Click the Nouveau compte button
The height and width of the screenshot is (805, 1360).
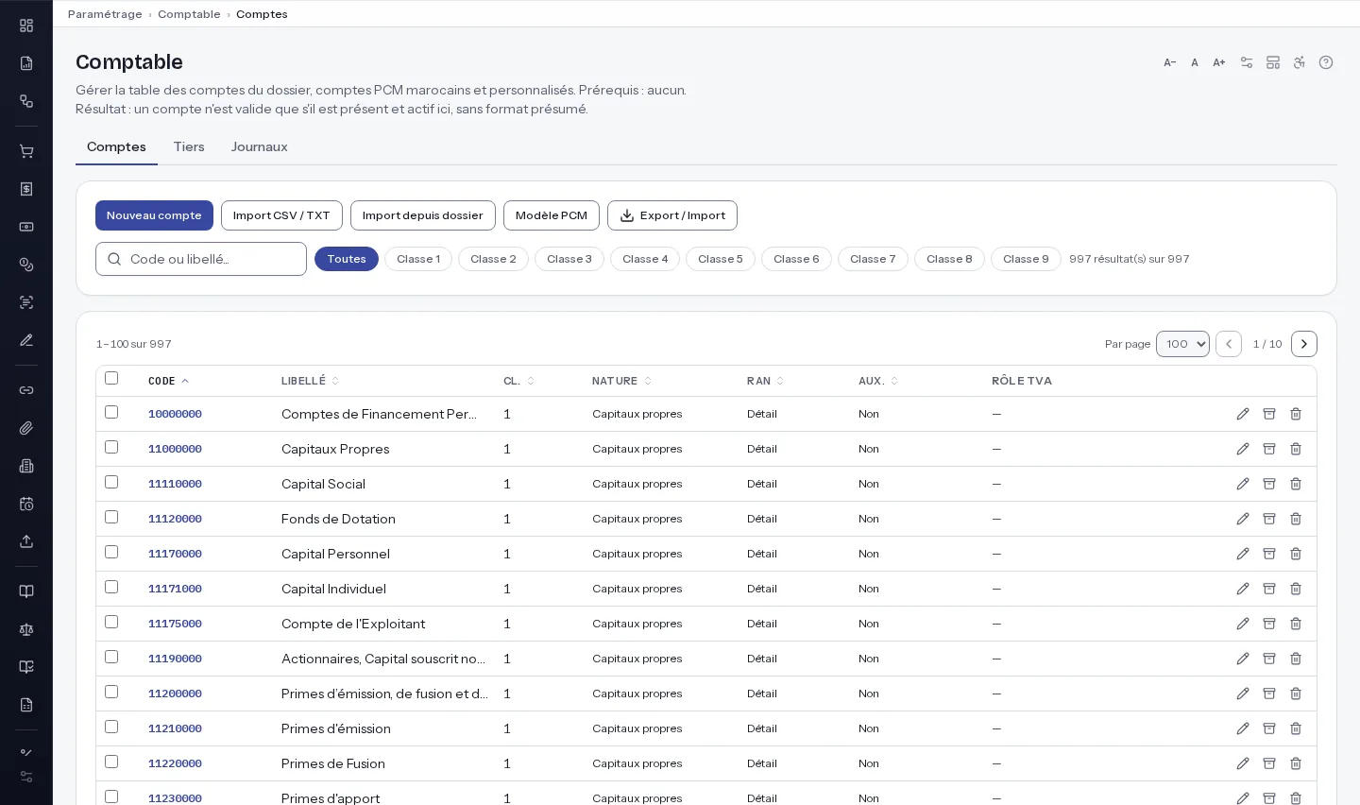154,215
